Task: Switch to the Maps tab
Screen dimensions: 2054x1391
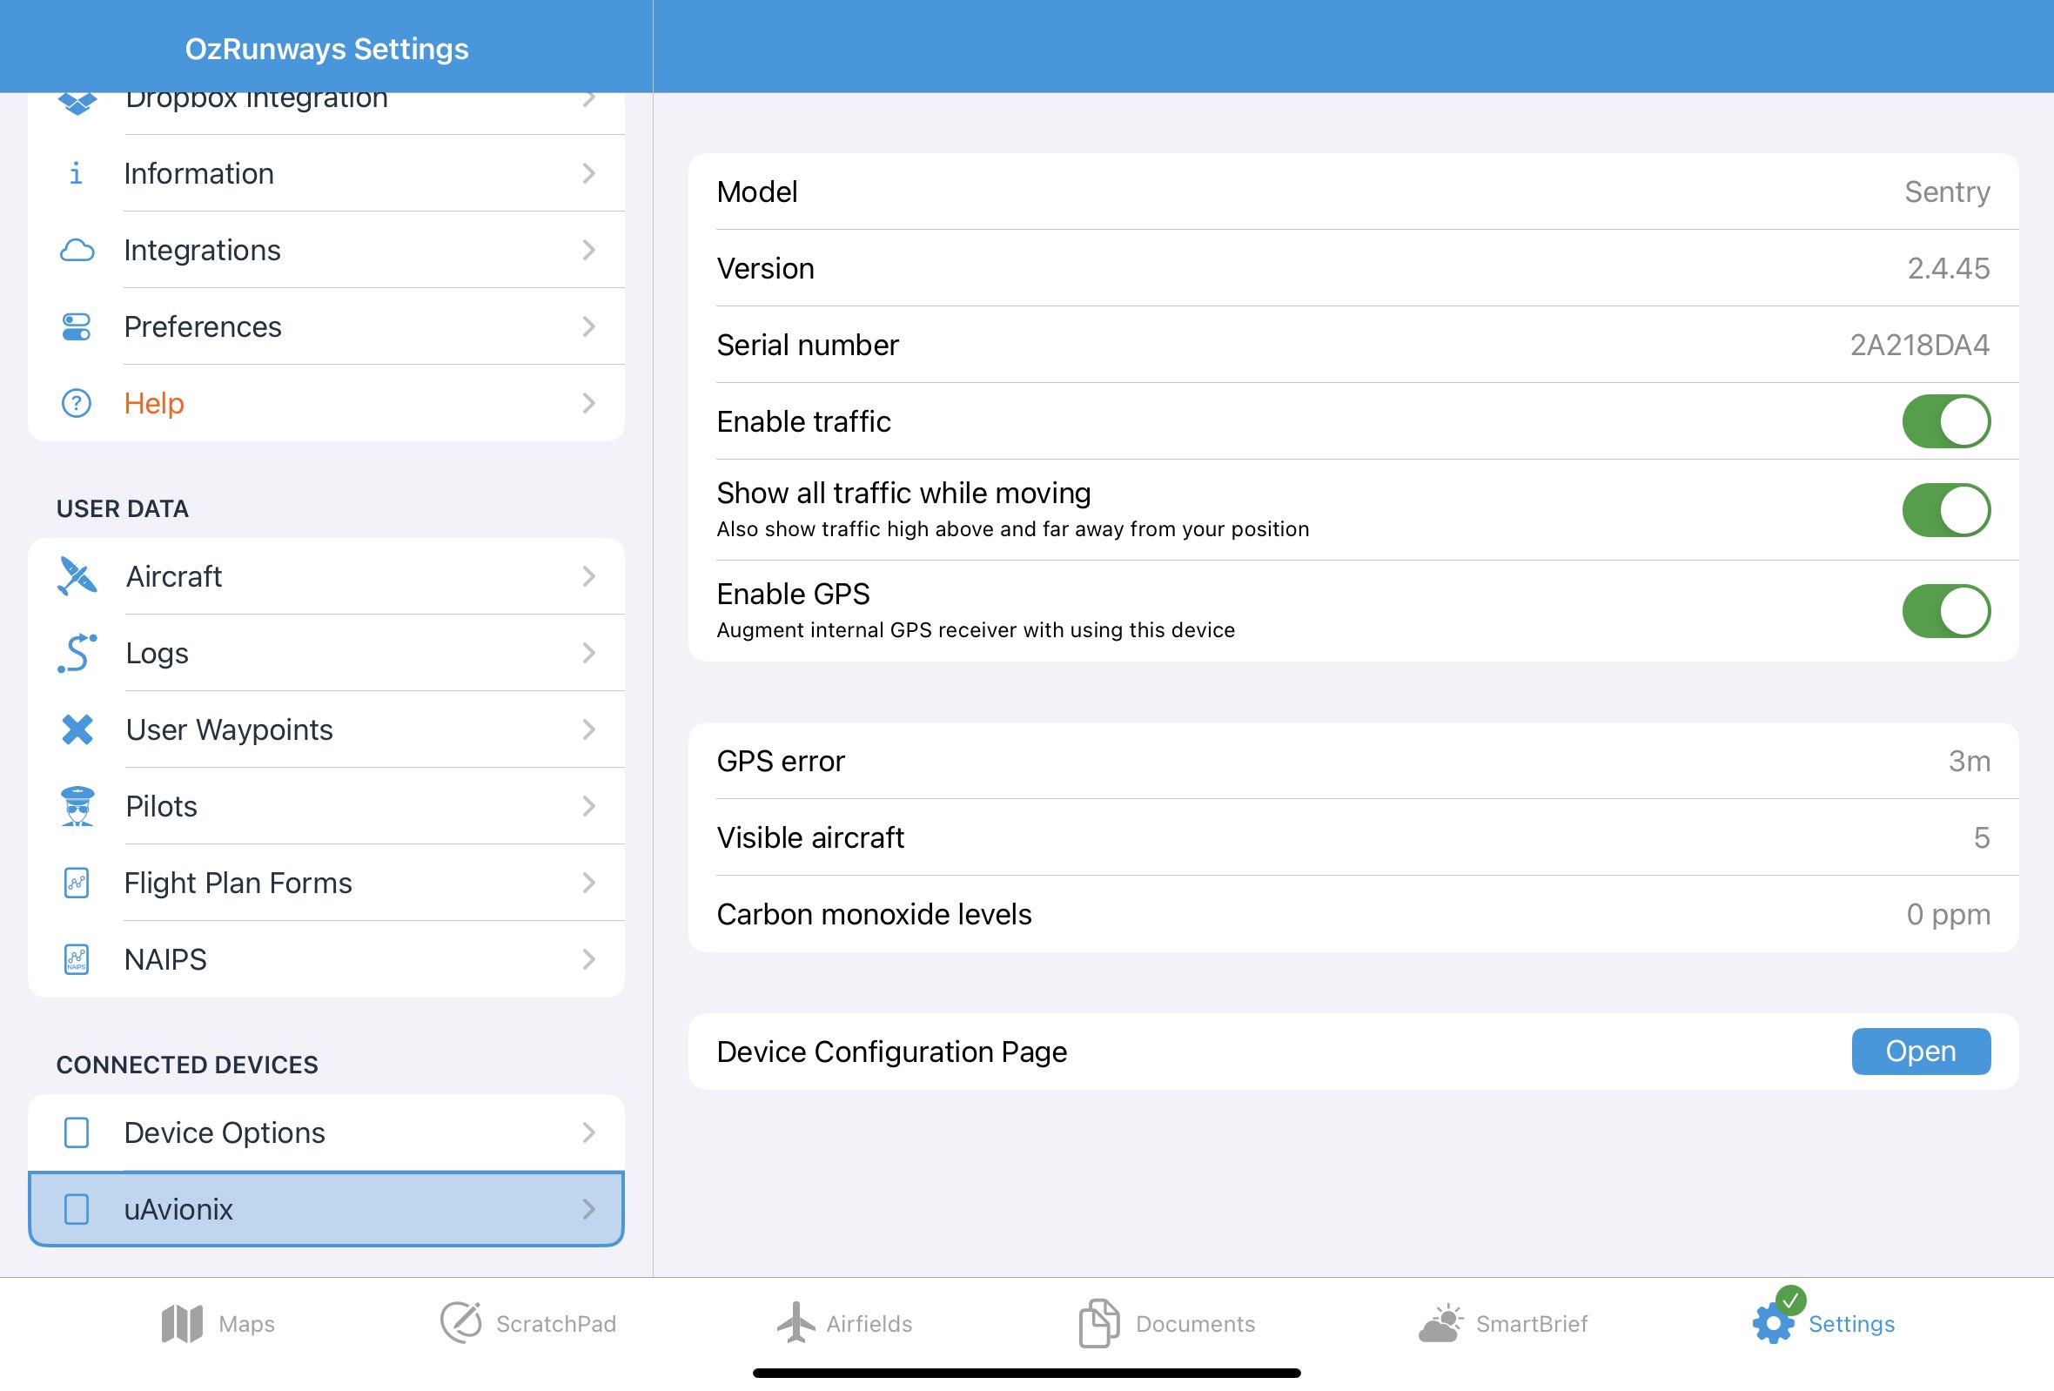Action: point(218,1323)
